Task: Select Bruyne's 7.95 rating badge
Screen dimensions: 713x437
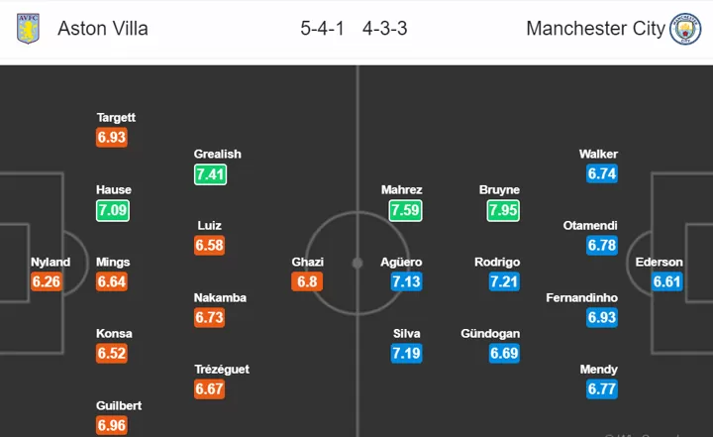Action: pos(503,210)
